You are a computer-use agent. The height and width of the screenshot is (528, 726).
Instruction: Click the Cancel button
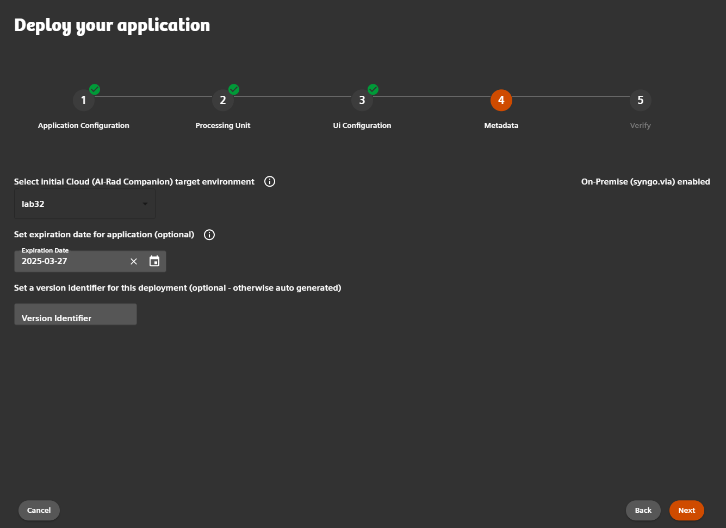click(x=39, y=510)
